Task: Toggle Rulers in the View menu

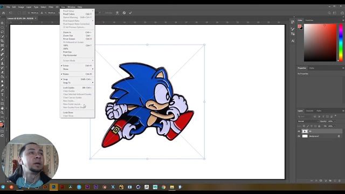Action: click(77, 74)
